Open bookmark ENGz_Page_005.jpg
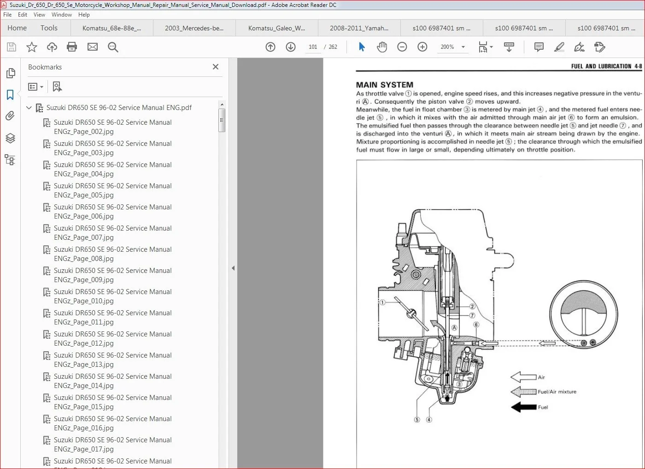The width and height of the screenshot is (645, 469). point(112,191)
